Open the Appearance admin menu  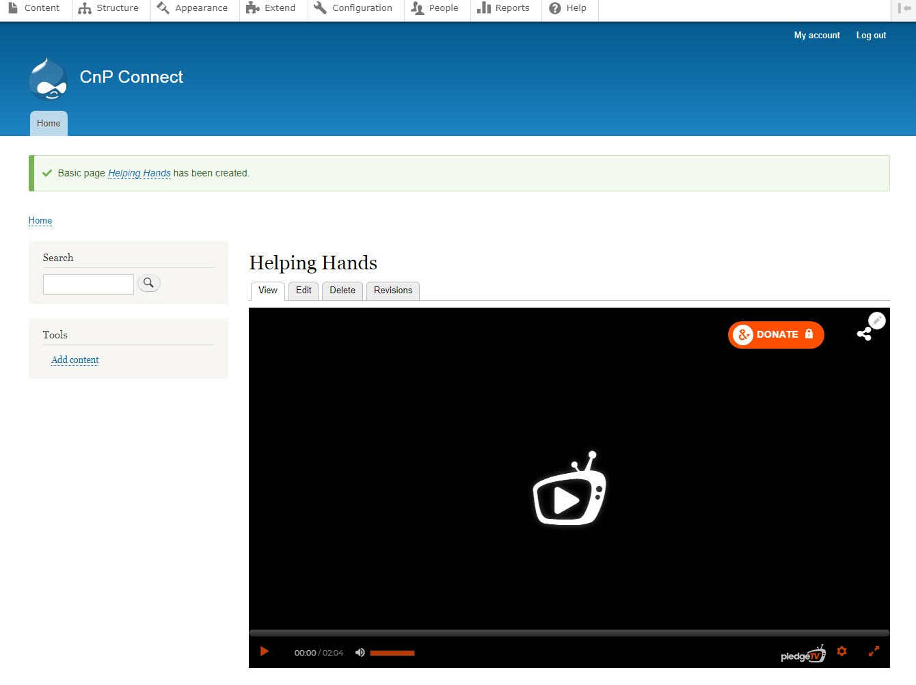point(192,8)
